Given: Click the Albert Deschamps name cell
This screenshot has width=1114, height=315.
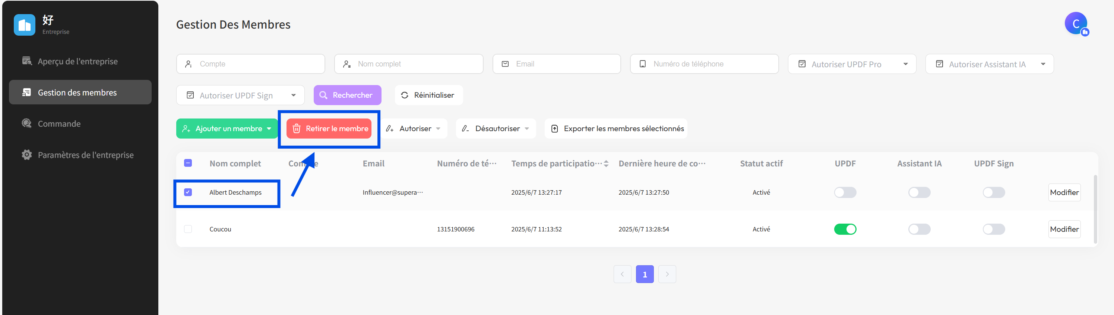Looking at the screenshot, I should [235, 192].
